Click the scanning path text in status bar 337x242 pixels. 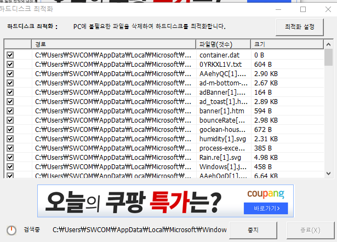(x=140, y=230)
